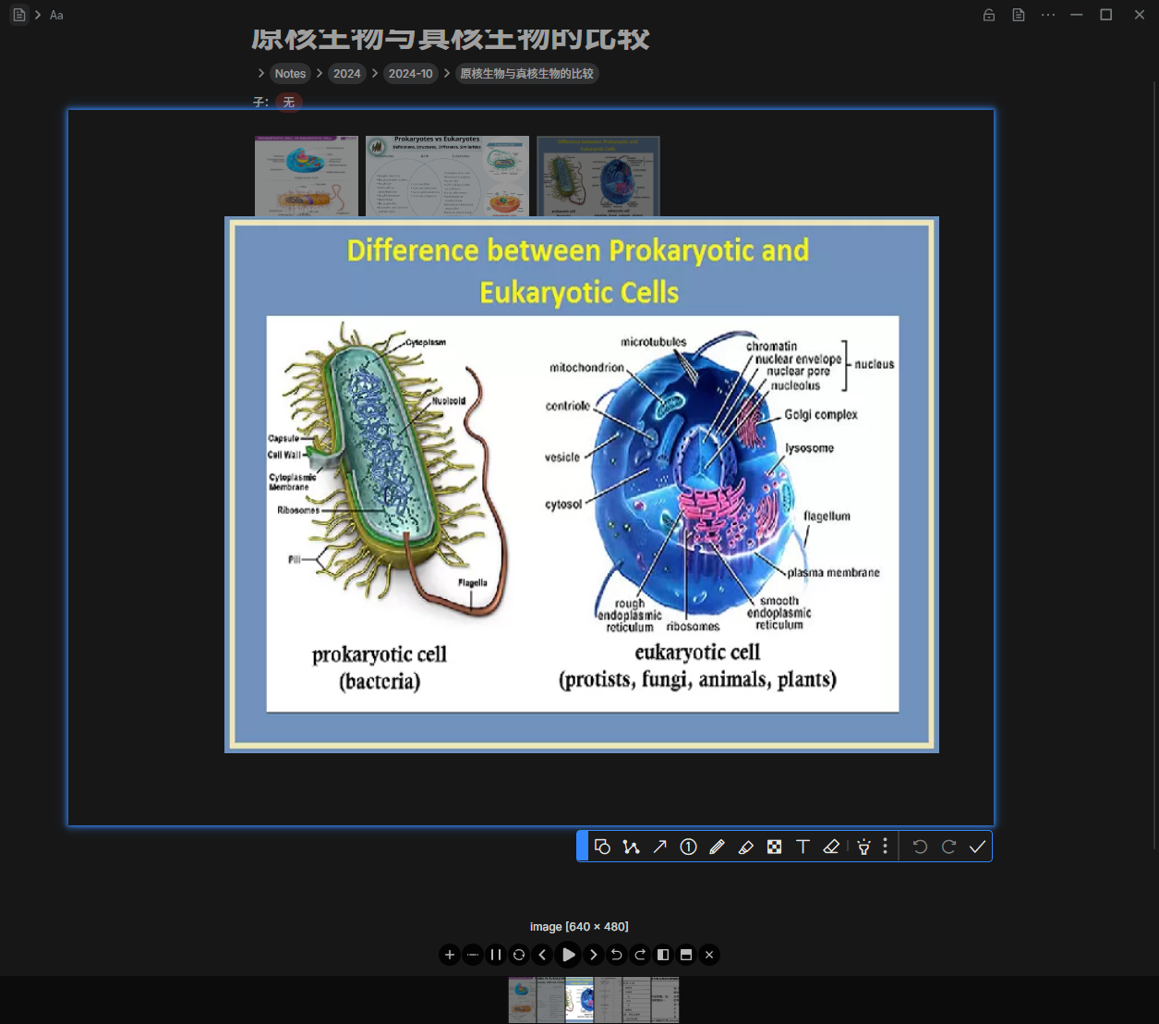Select the shapes drawing tool
Image resolution: width=1159 pixels, height=1024 pixels.
tap(602, 847)
